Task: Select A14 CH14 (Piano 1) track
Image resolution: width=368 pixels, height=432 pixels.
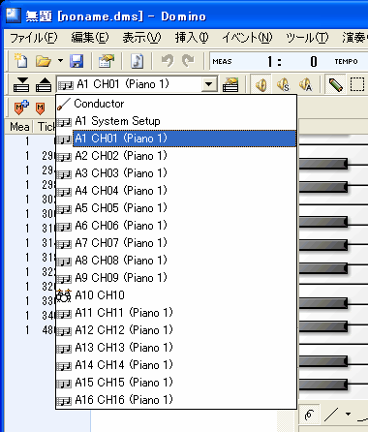Action: [x=176, y=365]
